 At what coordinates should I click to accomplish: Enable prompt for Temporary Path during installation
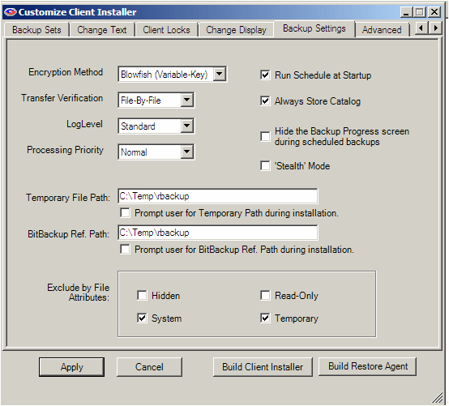coord(125,213)
